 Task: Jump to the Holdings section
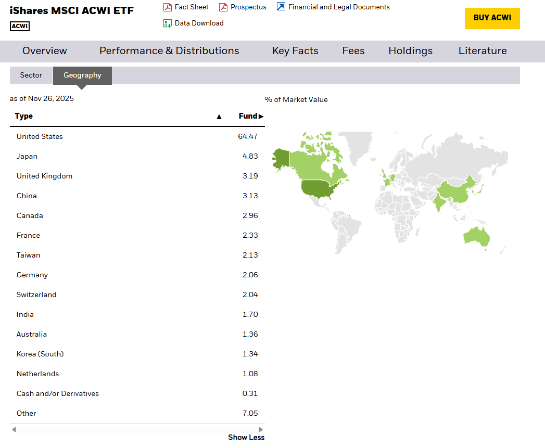click(x=410, y=51)
